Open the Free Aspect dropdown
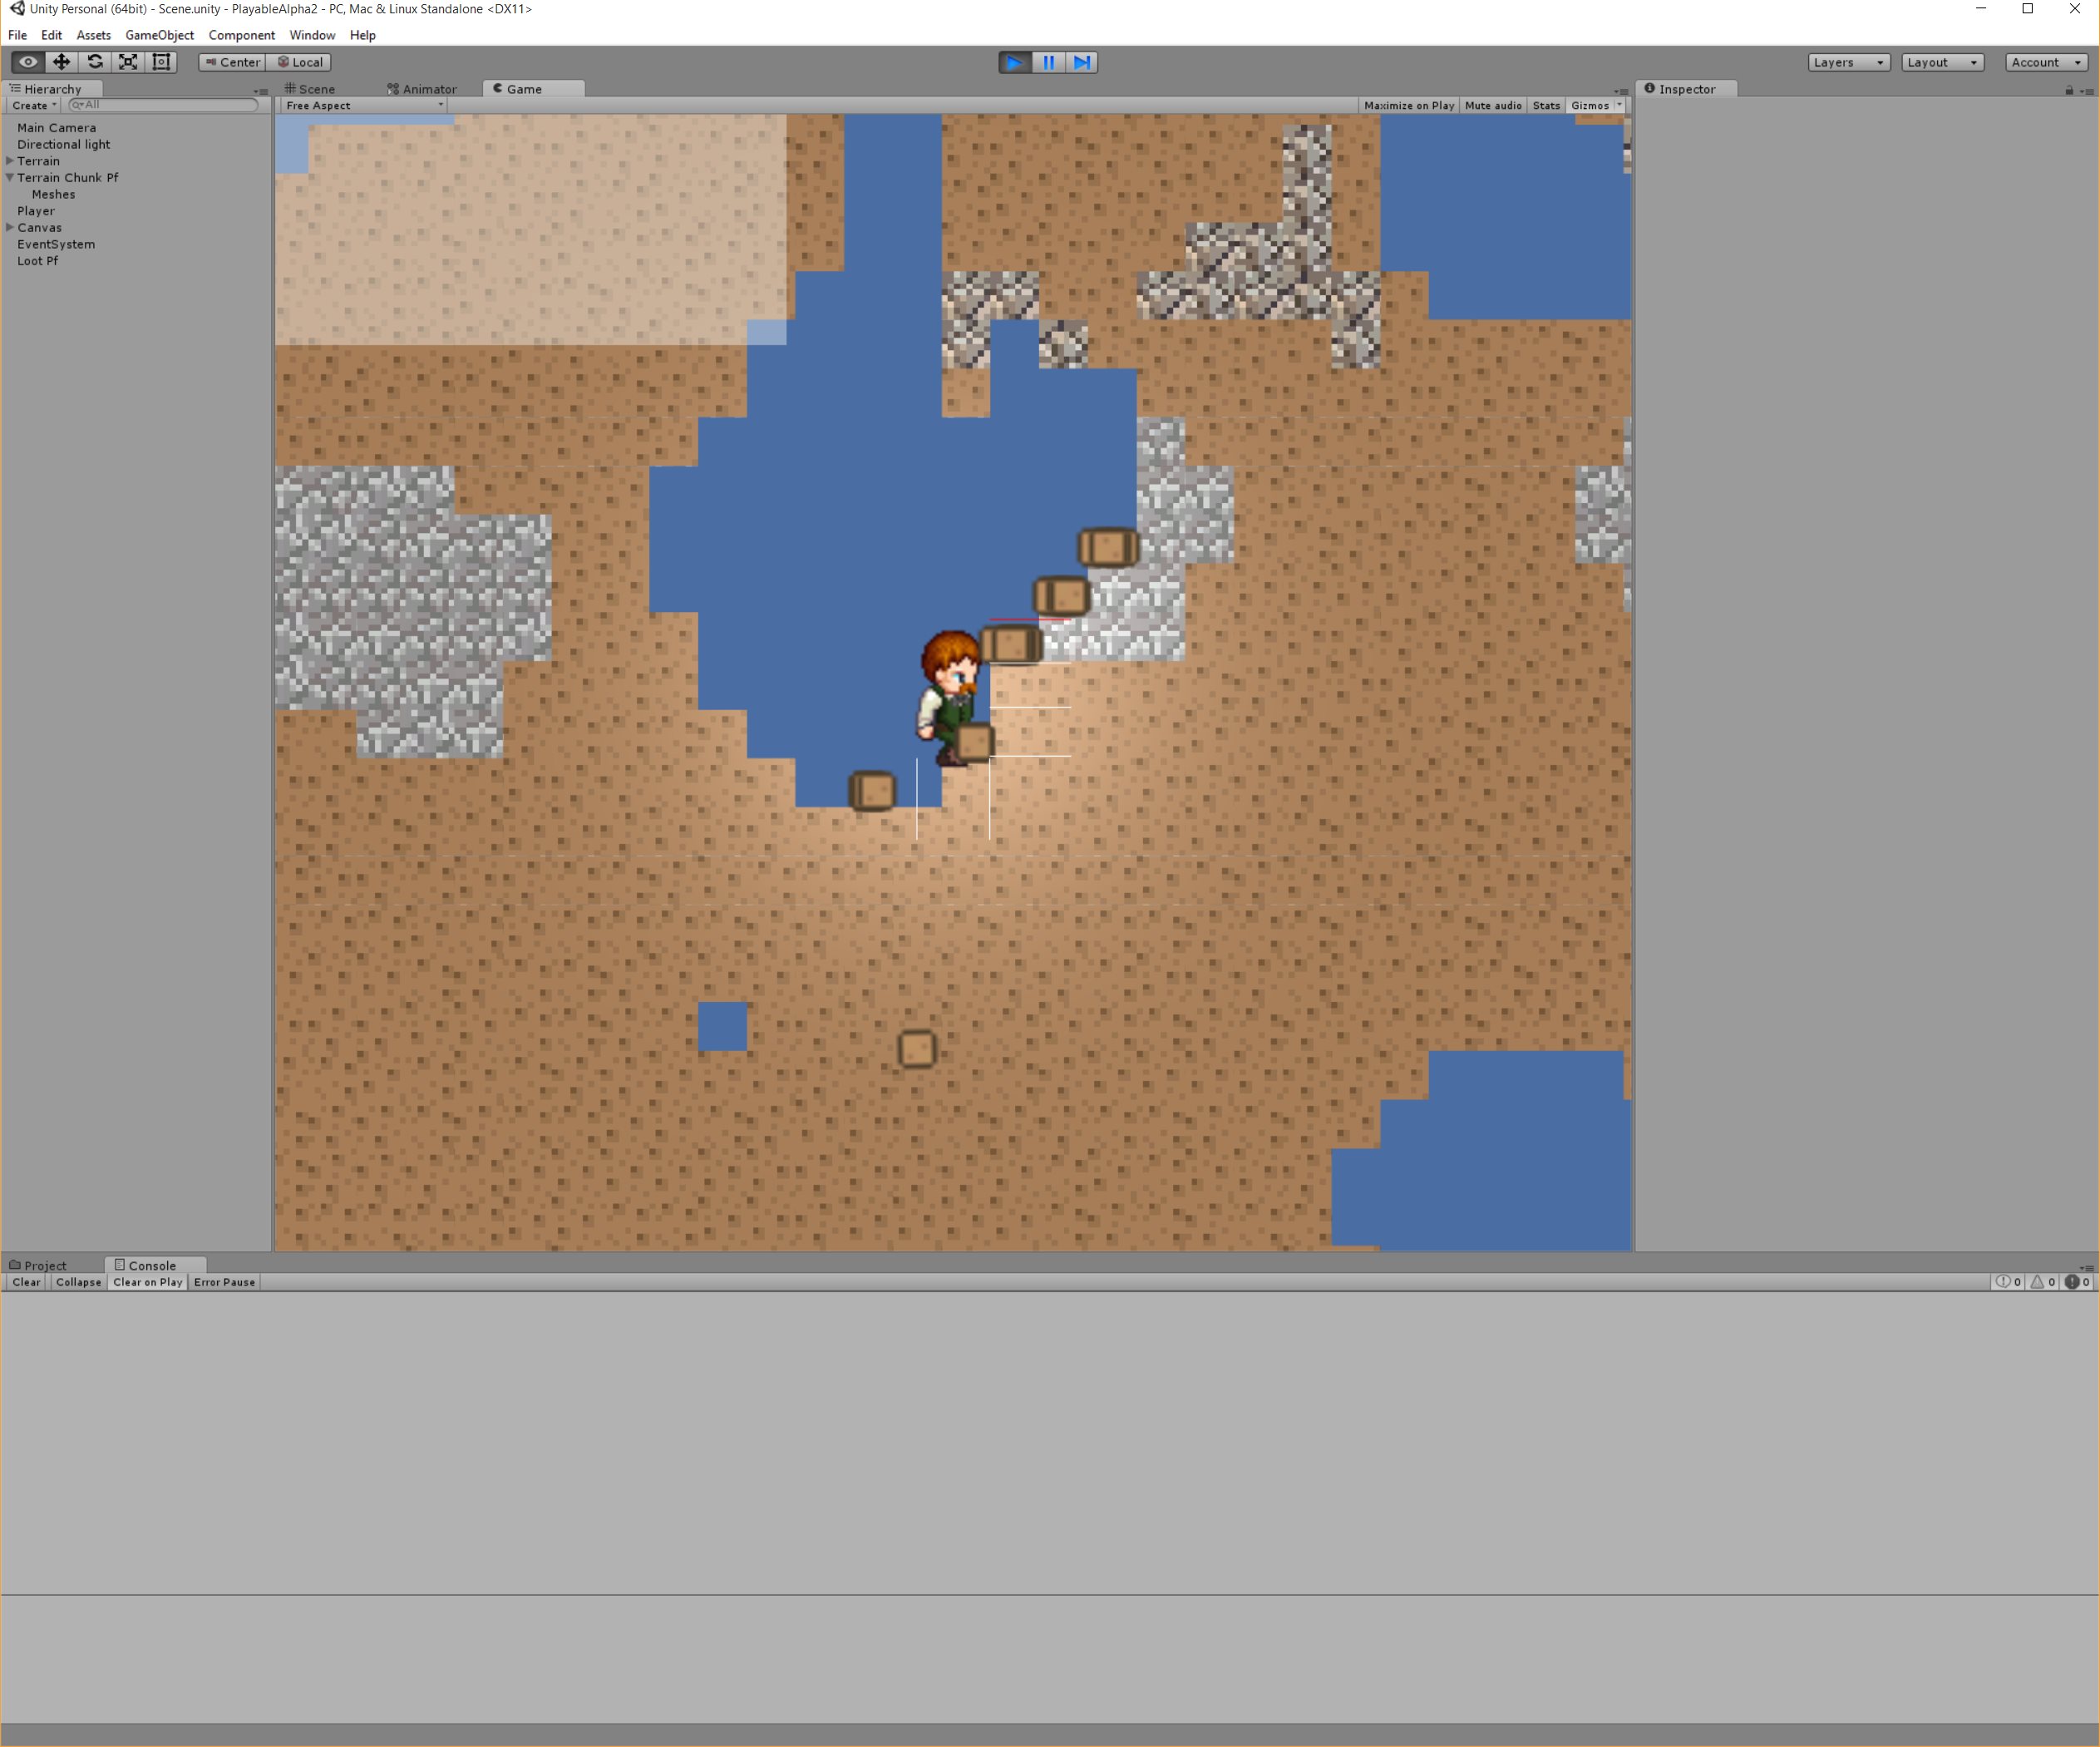This screenshot has height=1747, width=2100. [x=363, y=106]
